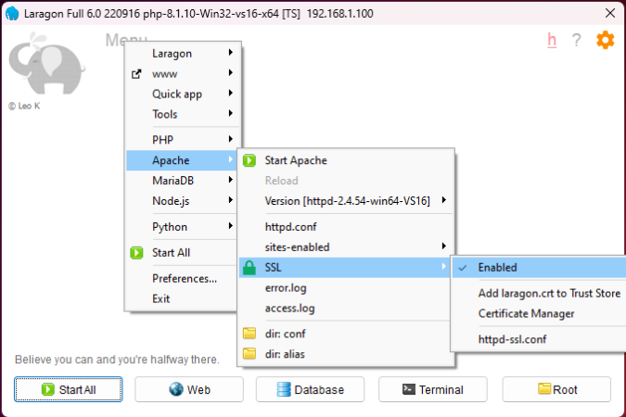Click the Laragon elephant logo

tap(46, 64)
